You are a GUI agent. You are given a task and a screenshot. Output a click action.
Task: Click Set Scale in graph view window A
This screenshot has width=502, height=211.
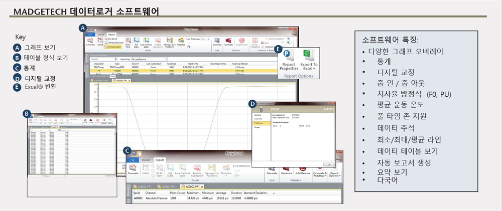137,43
